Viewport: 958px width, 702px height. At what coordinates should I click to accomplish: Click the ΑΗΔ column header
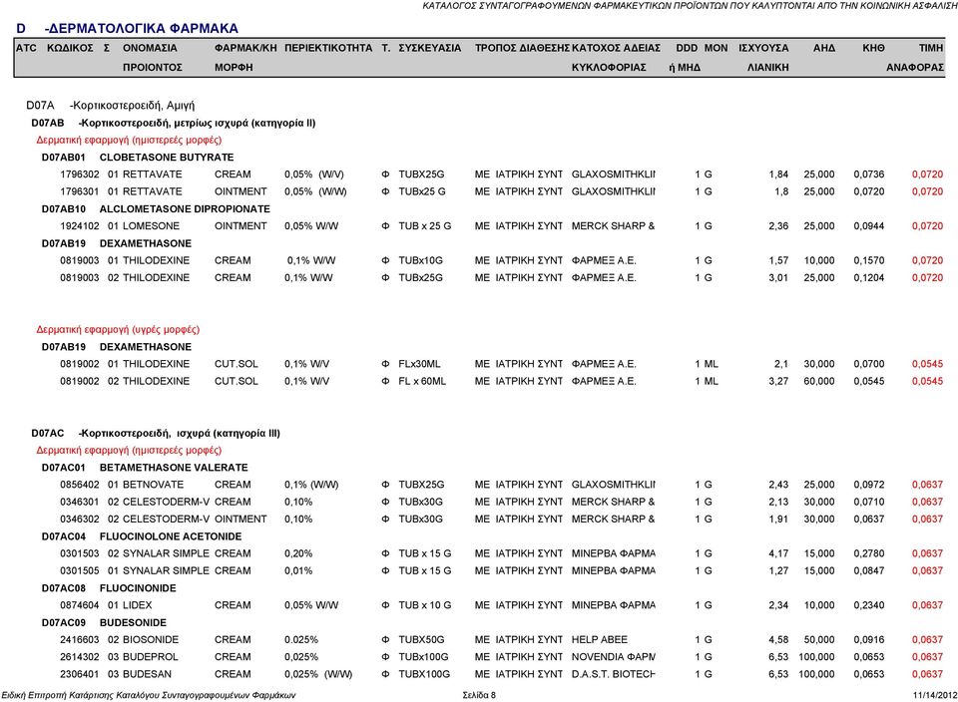pyautogui.click(x=823, y=48)
